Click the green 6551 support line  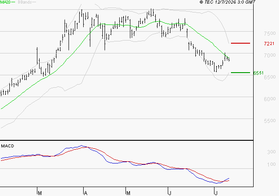click(x=240, y=73)
